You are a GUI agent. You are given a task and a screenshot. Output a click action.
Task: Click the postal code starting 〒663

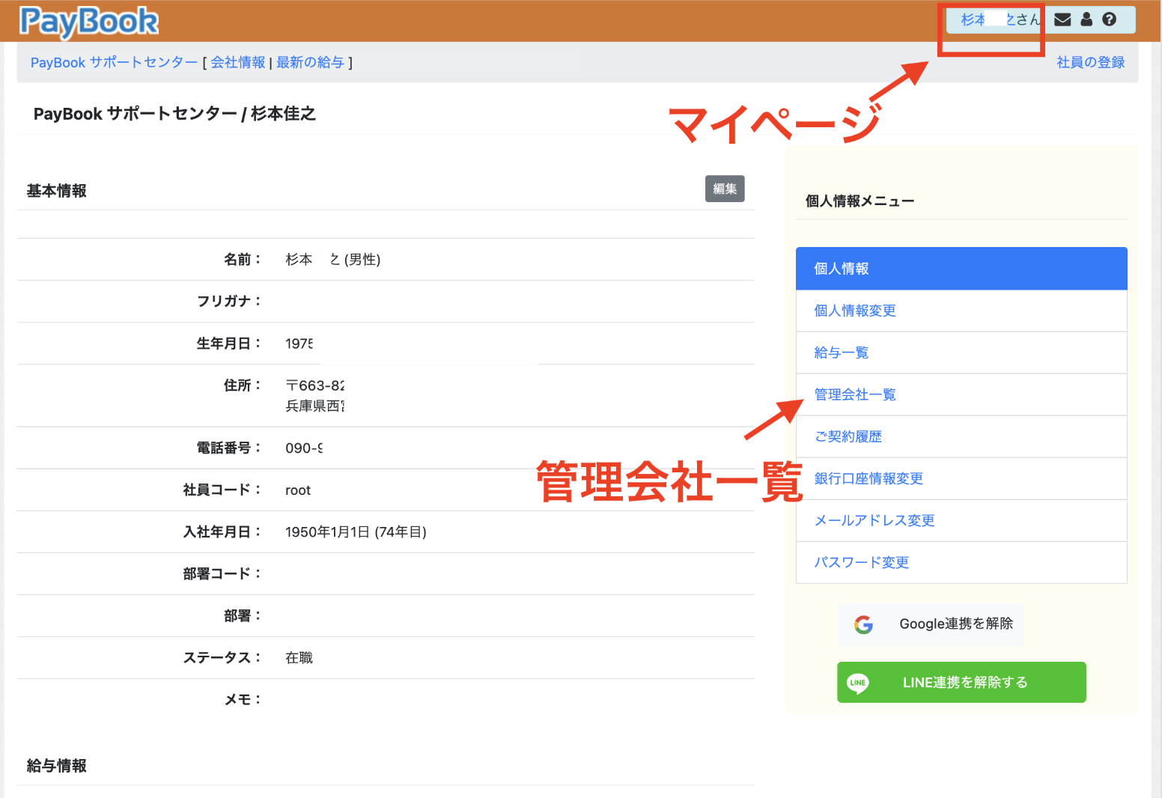[315, 386]
